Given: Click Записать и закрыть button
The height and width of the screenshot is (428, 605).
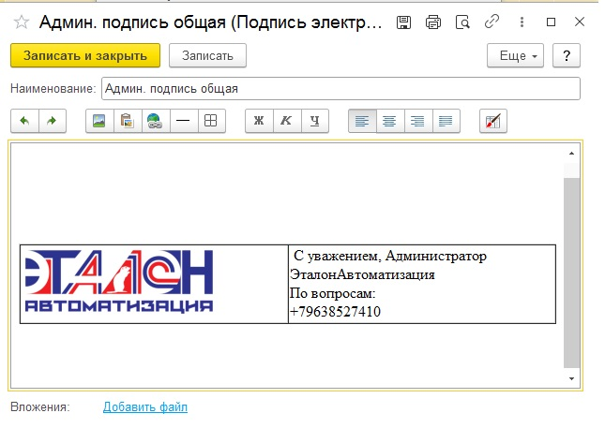Looking at the screenshot, I should click(x=85, y=56).
